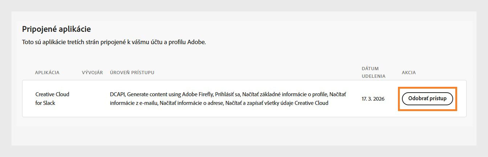
Task: Click the VÝVOJÁR column header
Action: [x=92, y=73]
